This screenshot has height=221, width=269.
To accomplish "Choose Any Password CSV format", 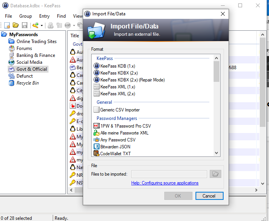I will (118, 140).
